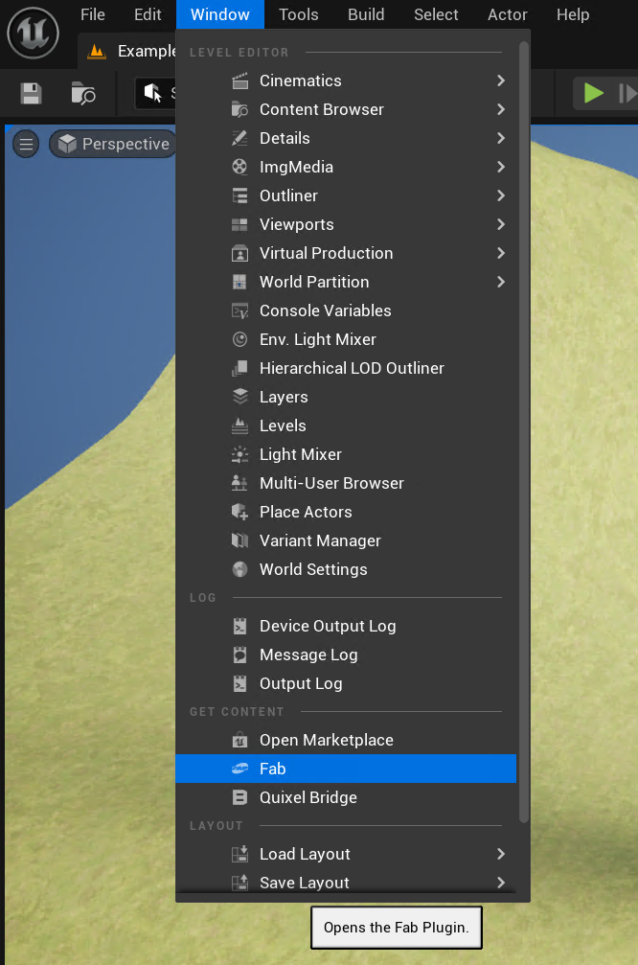Screen dimensions: 638x965
Task: Click the Unreal Engine logo icon
Action: (x=34, y=33)
